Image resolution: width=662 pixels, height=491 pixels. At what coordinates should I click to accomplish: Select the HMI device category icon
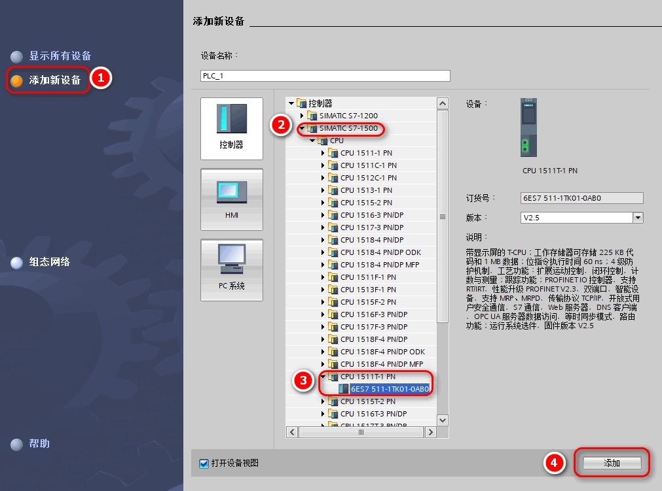point(231,199)
